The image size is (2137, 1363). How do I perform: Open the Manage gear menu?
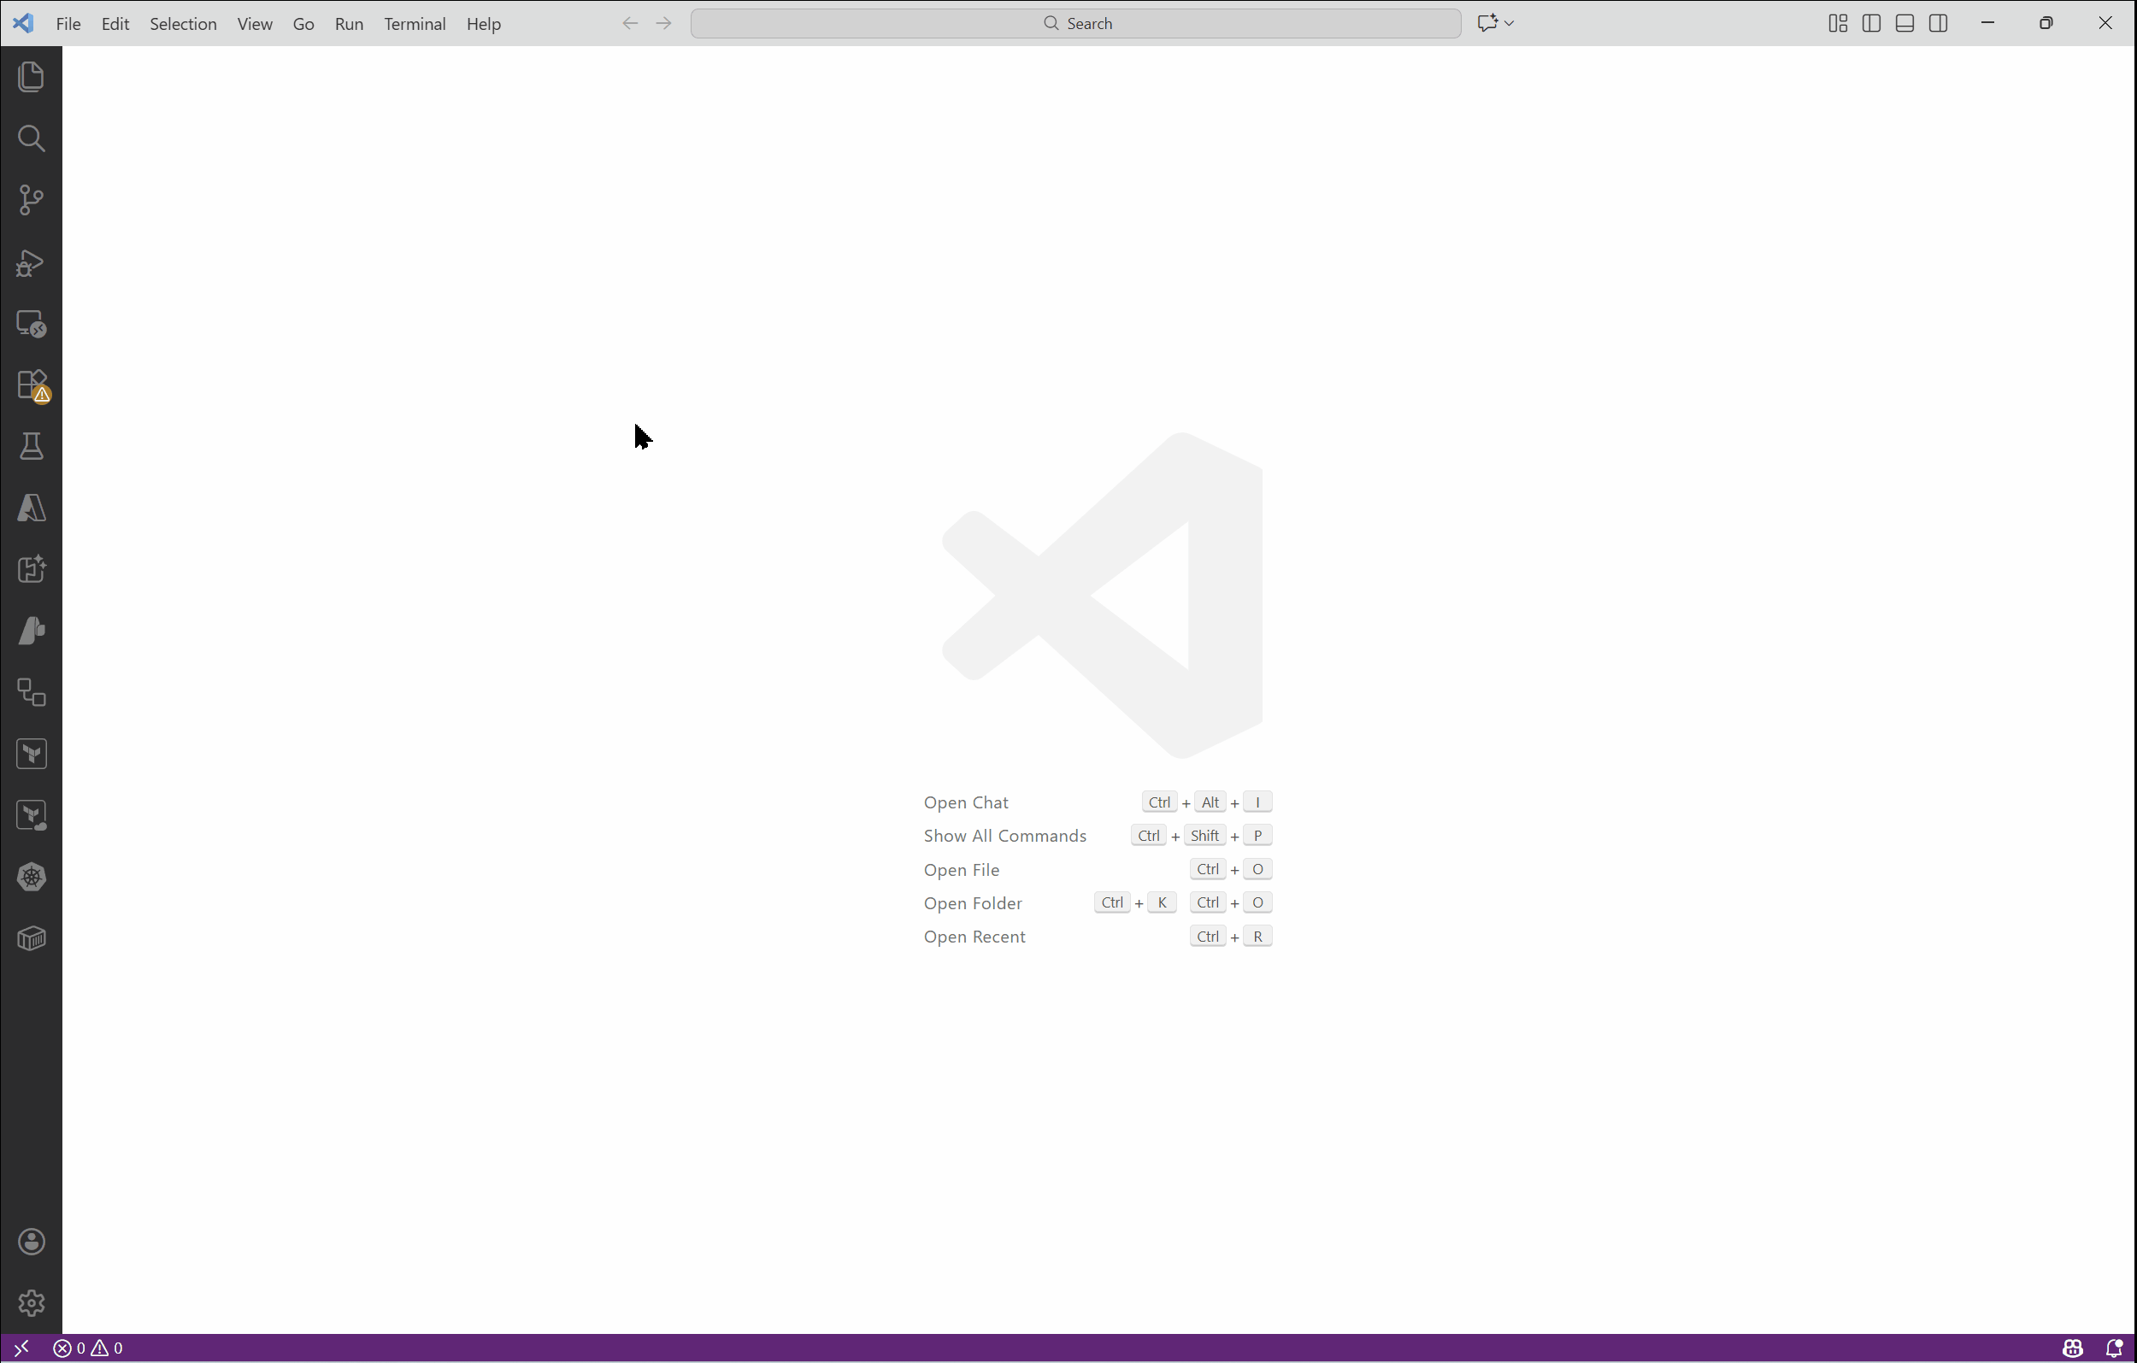click(x=31, y=1302)
